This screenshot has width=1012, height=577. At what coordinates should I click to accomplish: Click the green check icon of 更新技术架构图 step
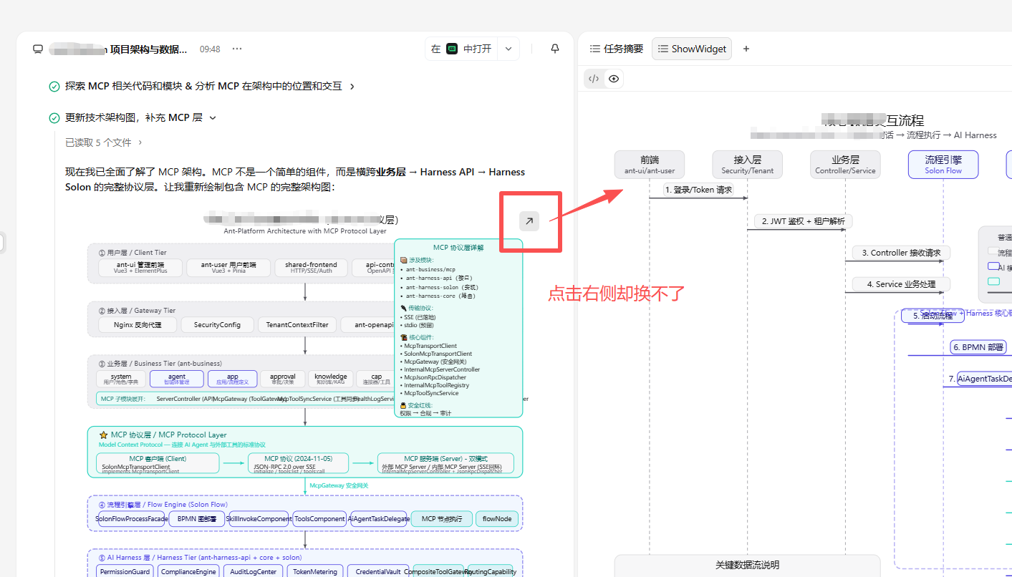pos(54,118)
